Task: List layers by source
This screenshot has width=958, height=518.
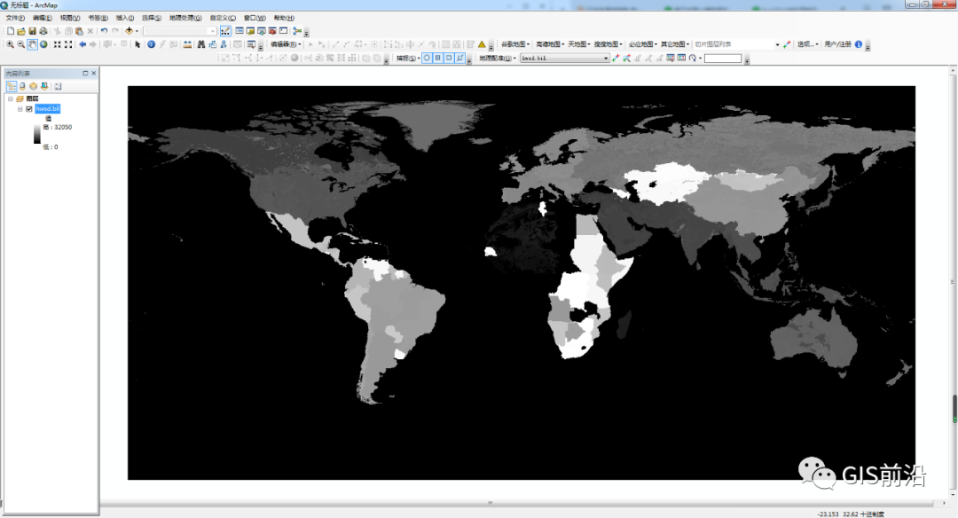Action: tap(22, 86)
